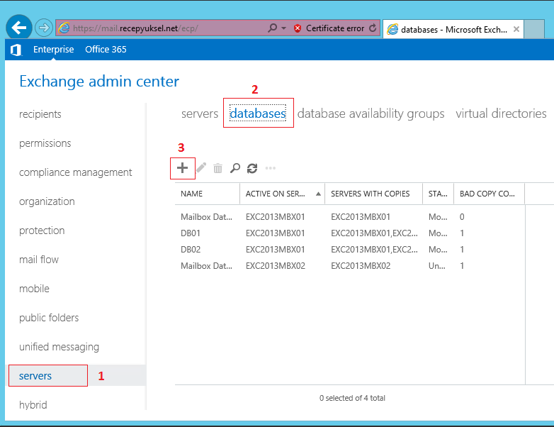Close the databases browser tab
This screenshot has width=554, height=427.
[x=516, y=29]
